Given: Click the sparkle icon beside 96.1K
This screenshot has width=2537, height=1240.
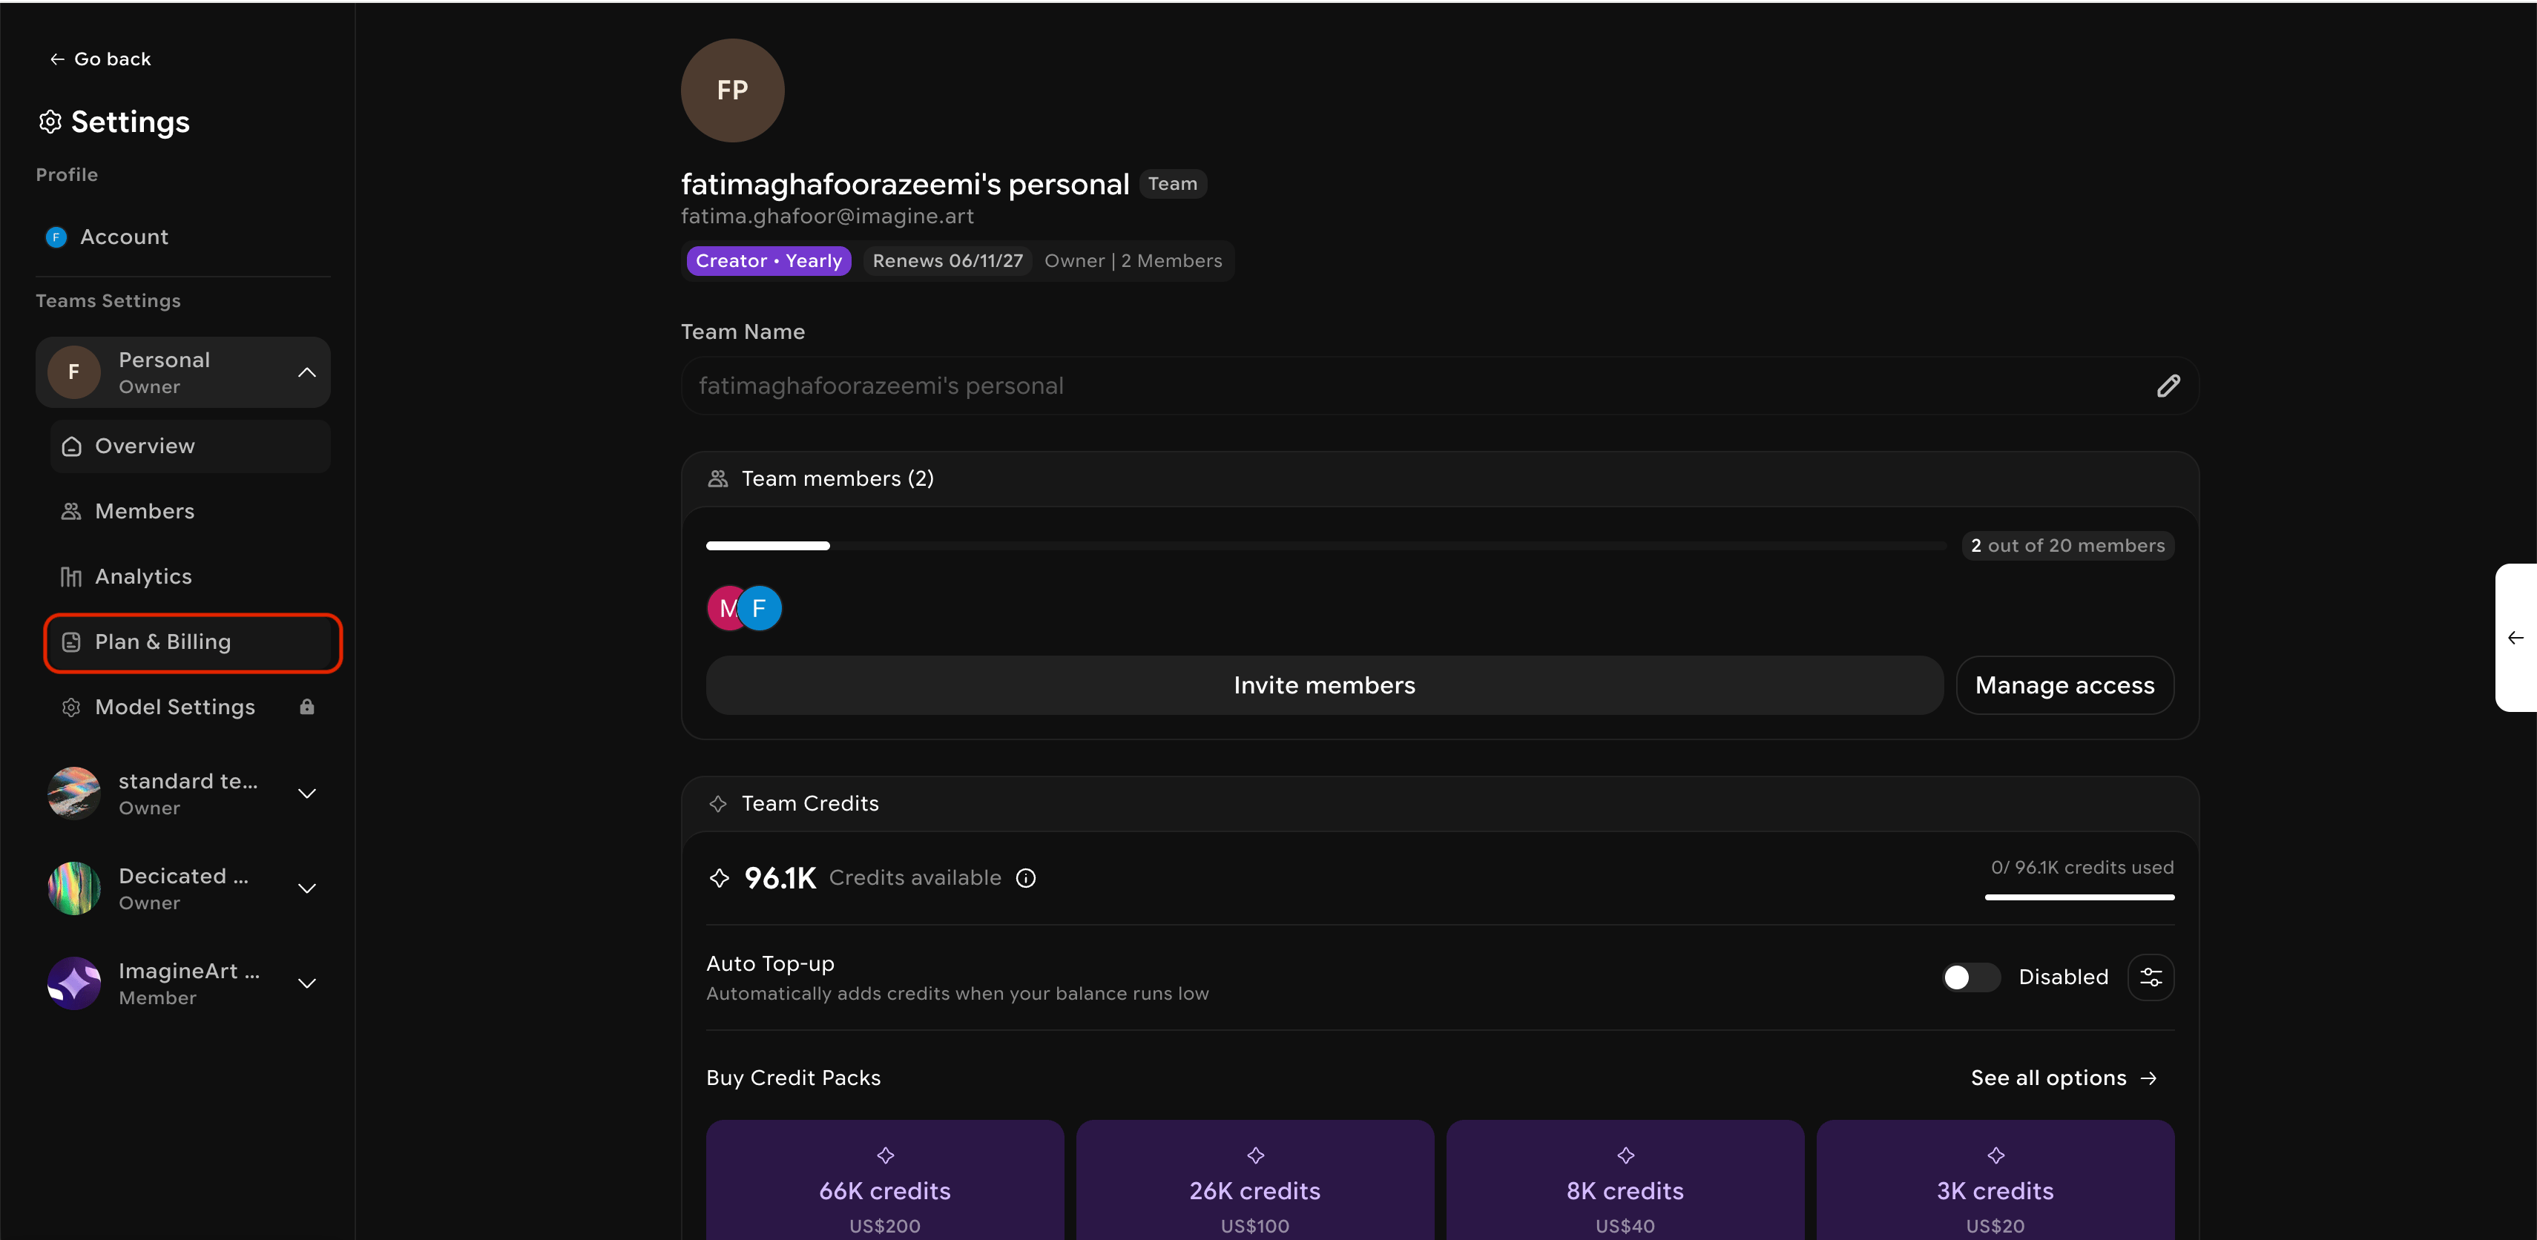Looking at the screenshot, I should point(720,877).
